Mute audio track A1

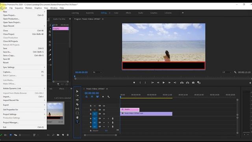[x=104, y=118]
